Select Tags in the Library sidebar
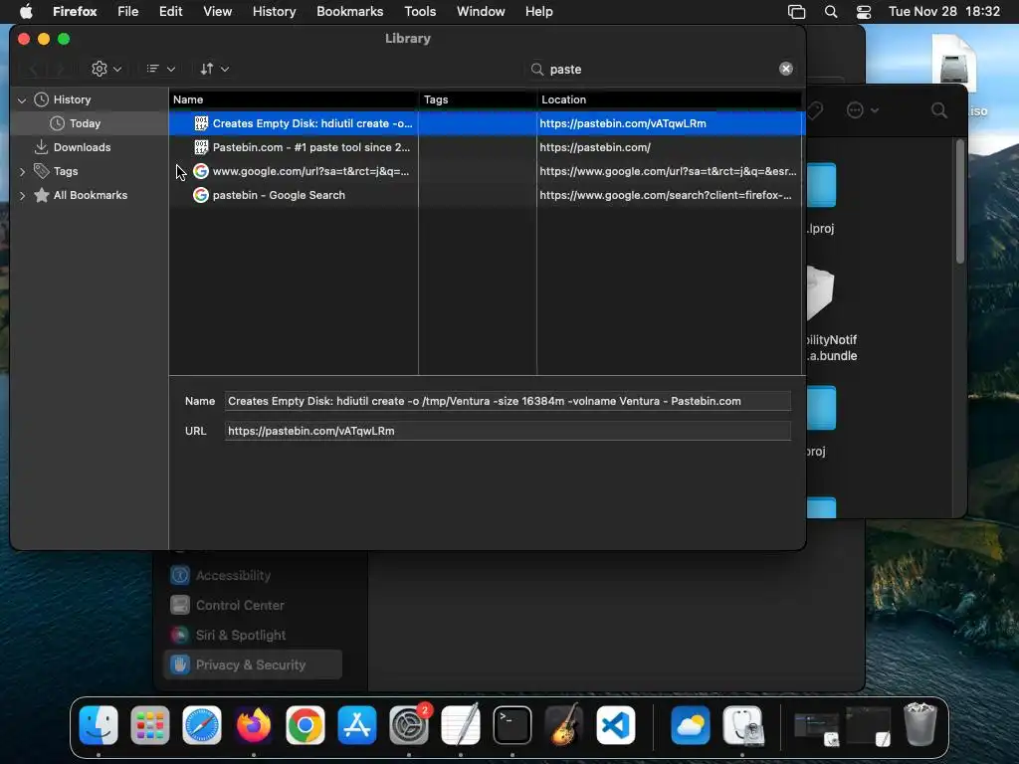Screen dimensions: 1019x764 click(x=65, y=171)
